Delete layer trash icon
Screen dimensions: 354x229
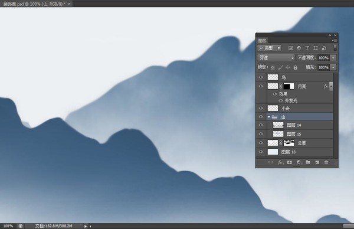click(326, 162)
